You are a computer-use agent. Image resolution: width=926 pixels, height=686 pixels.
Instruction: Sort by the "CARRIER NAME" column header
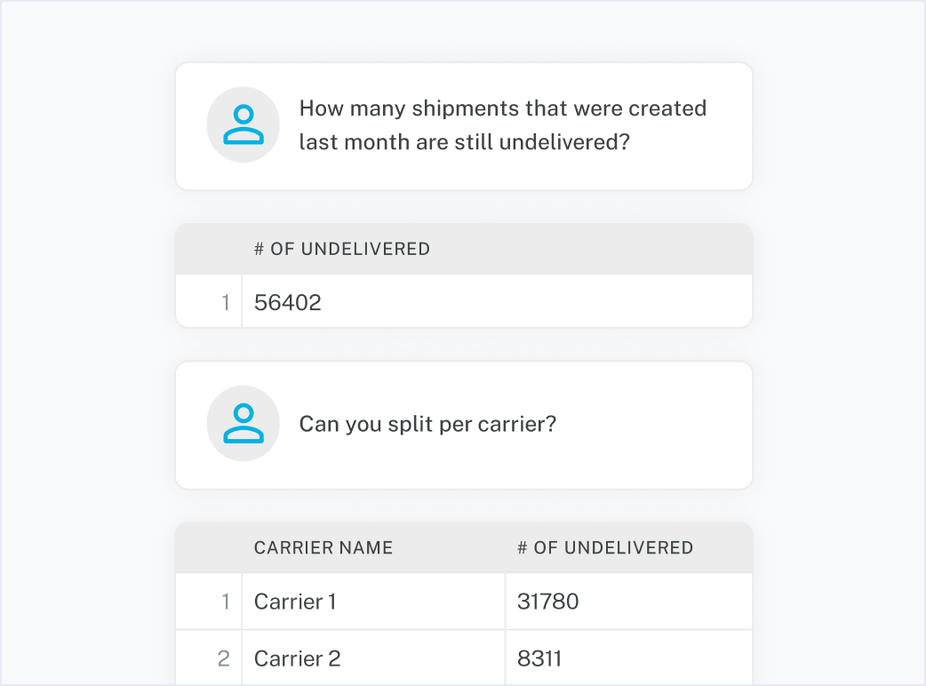(323, 548)
